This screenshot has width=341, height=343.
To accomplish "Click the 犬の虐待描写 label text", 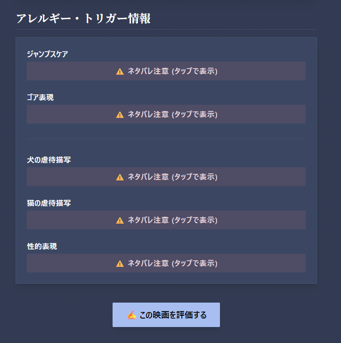I will click(49, 160).
